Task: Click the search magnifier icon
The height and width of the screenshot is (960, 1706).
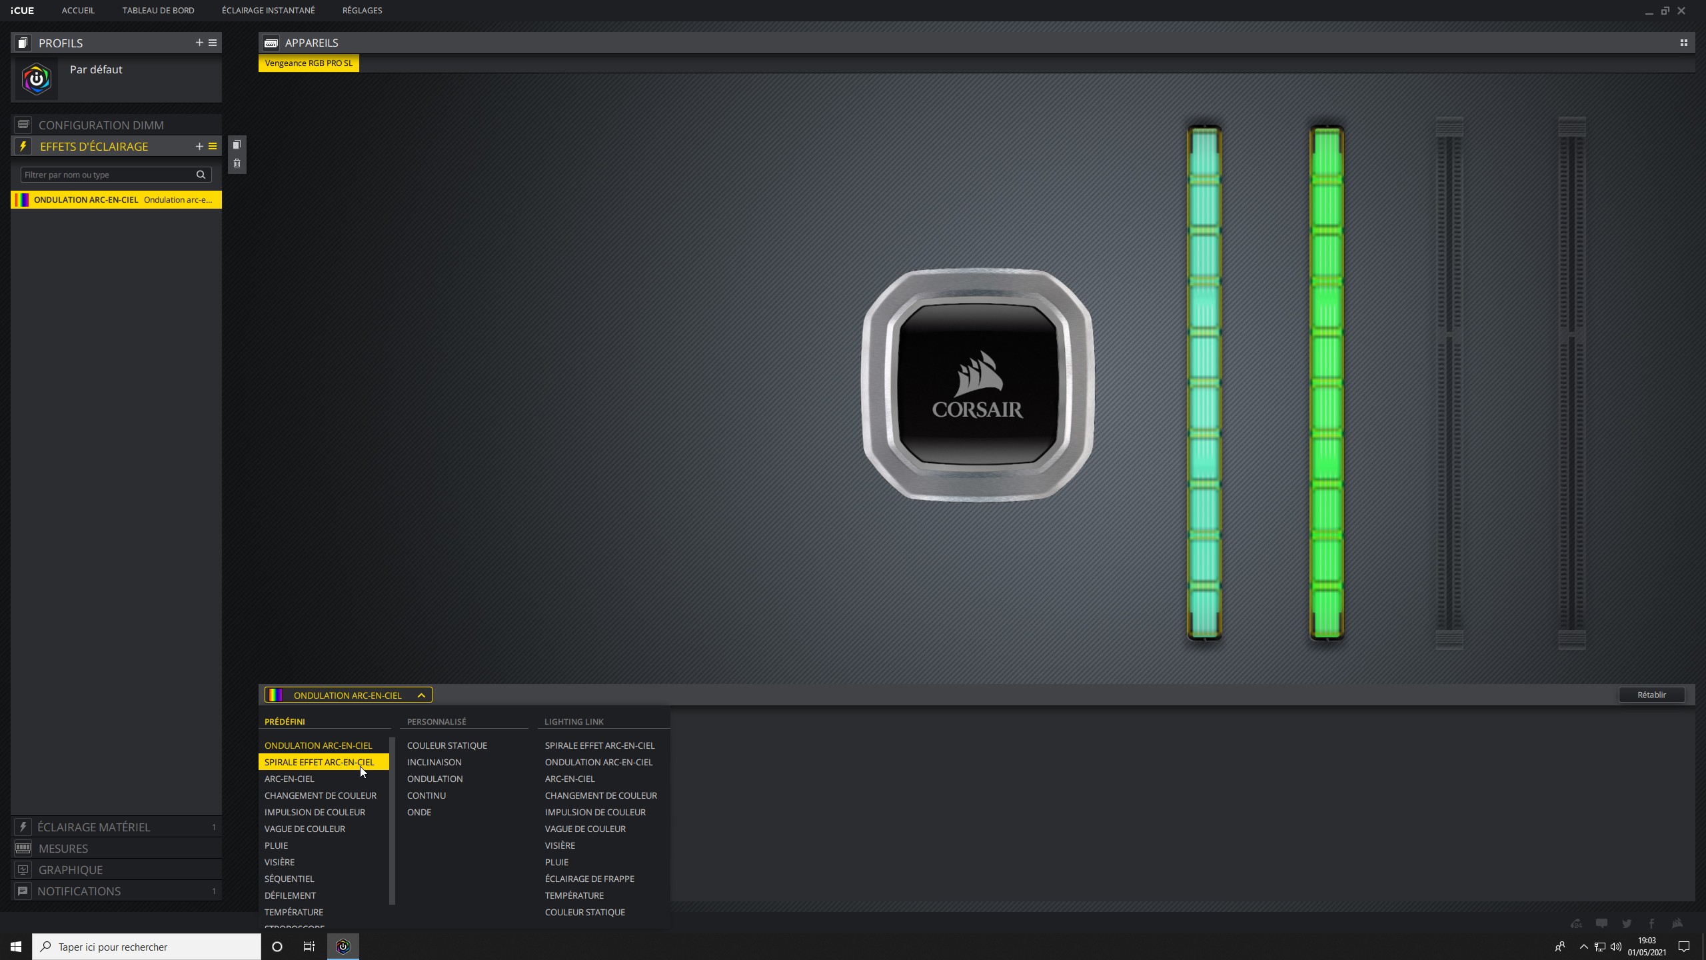Action: tap(201, 175)
